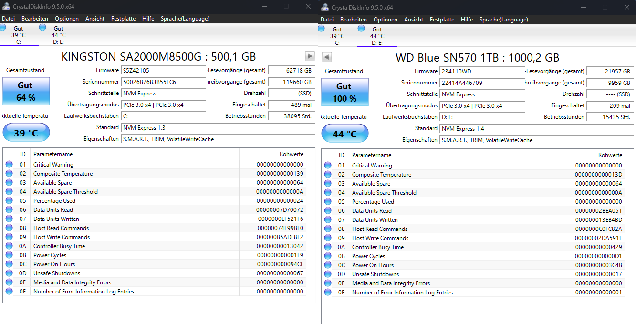The width and height of the screenshot is (636, 324).
Task: Select C: drive tab in right window
Action: [337, 36]
